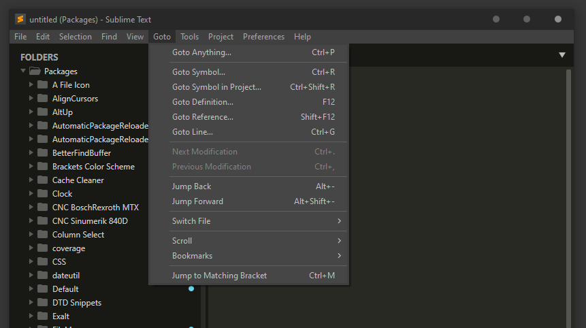Open the Help menu
The image size is (586, 328).
pyautogui.click(x=302, y=37)
